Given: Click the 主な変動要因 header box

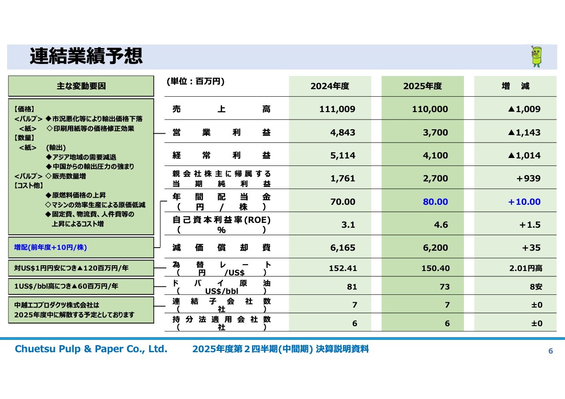Looking at the screenshot, I should click(x=81, y=86).
